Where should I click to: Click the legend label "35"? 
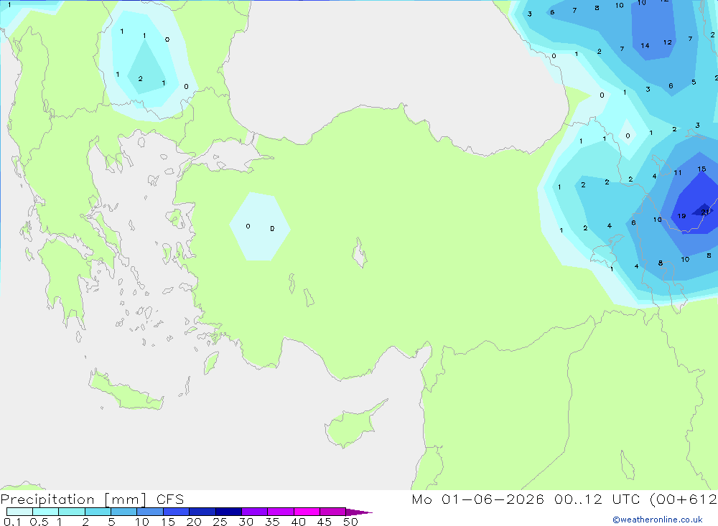click(x=272, y=522)
